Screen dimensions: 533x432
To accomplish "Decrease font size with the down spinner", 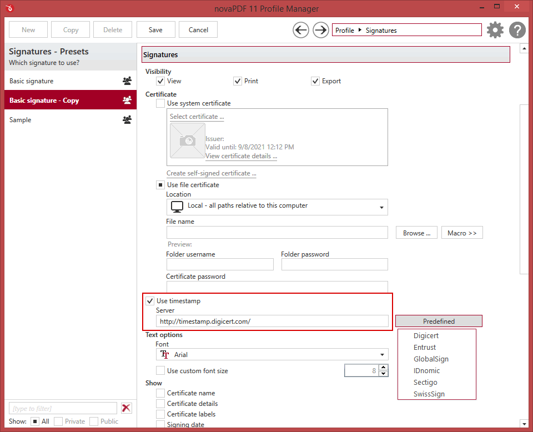I will point(384,374).
